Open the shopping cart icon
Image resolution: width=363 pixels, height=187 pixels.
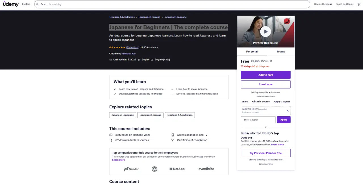pyautogui.click(x=359, y=4)
